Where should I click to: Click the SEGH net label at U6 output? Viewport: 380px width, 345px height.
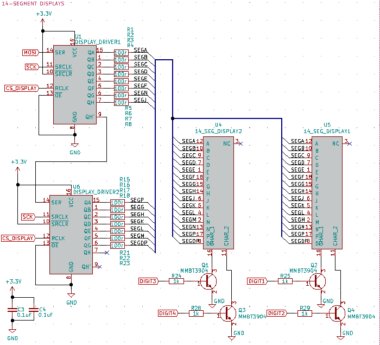pos(137,214)
